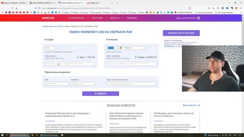Open a new browser tab
The image size is (244, 137).
point(117,3)
